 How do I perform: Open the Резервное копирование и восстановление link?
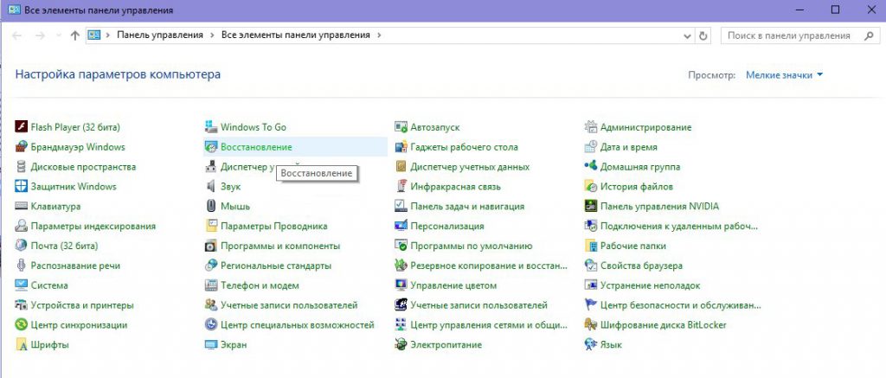coord(489,266)
